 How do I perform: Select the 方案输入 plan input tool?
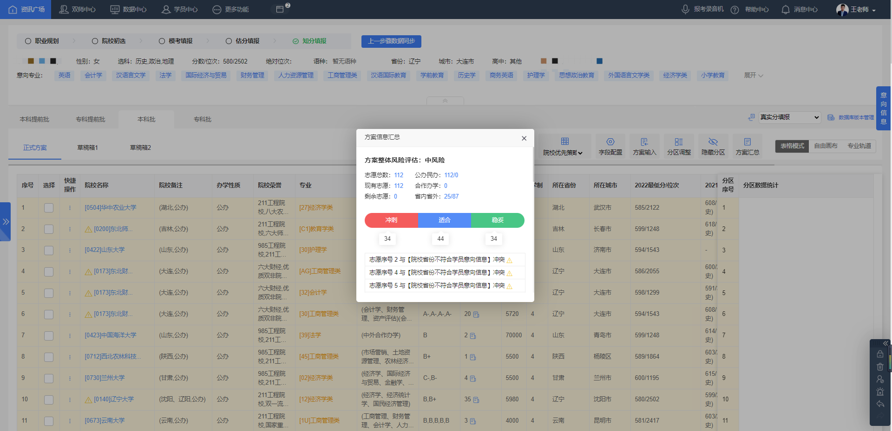(x=644, y=146)
